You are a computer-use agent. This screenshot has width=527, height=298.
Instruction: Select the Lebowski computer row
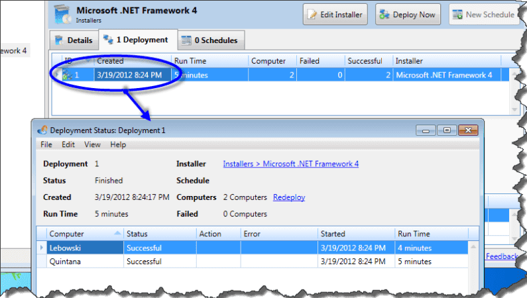[253, 248]
